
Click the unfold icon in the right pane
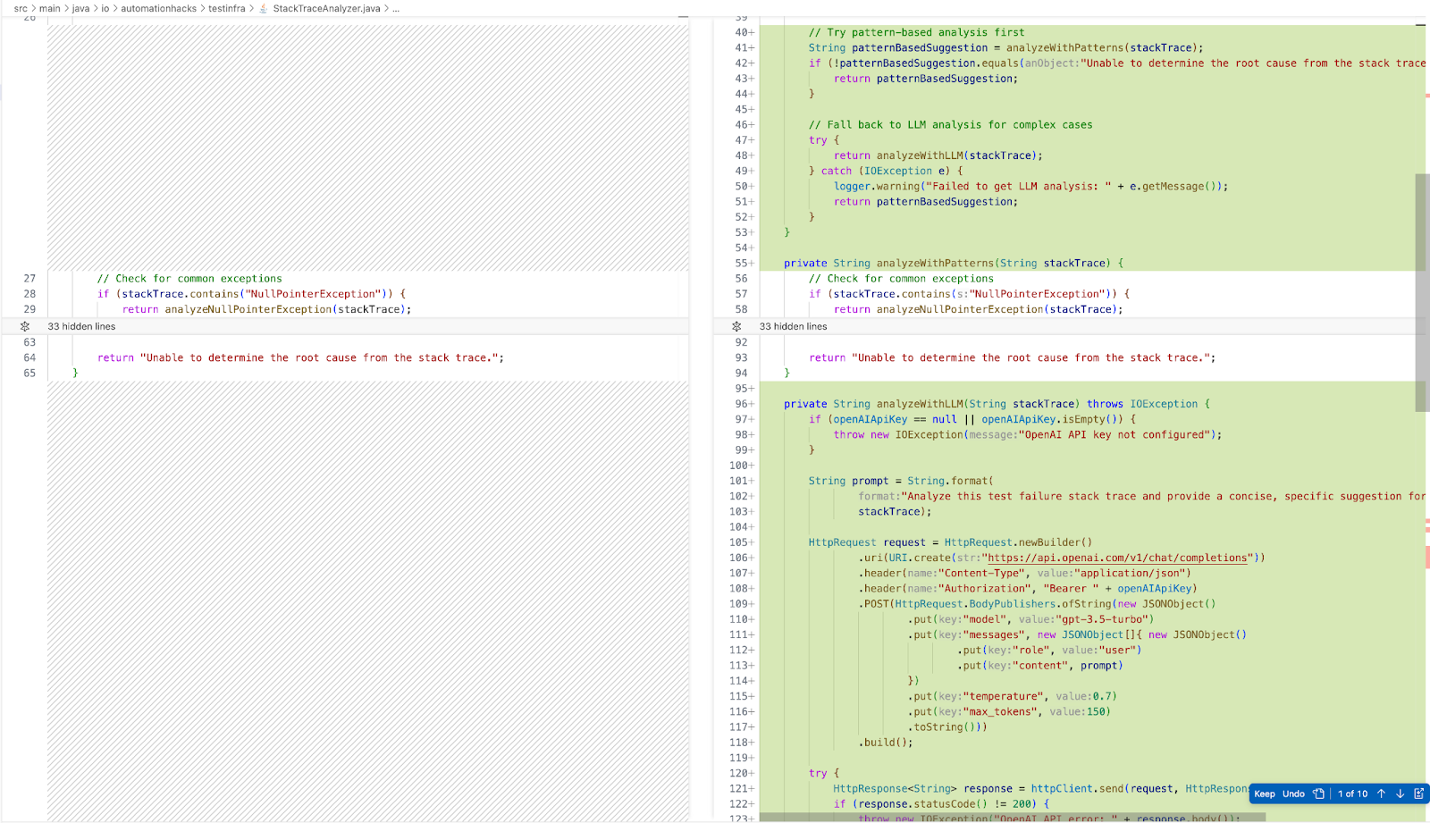pyautogui.click(x=736, y=327)
